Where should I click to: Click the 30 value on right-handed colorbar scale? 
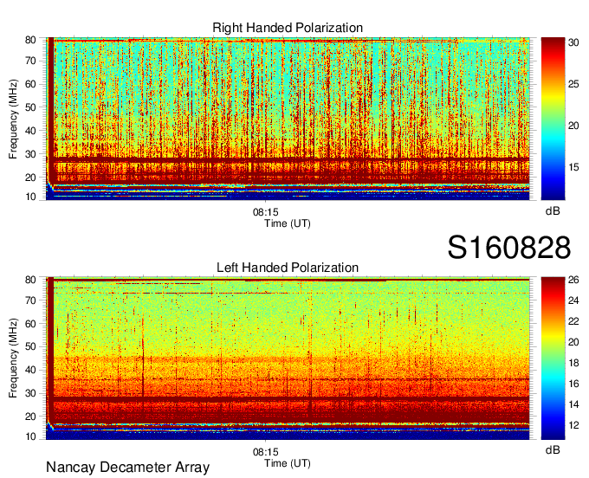pos(573,42)
